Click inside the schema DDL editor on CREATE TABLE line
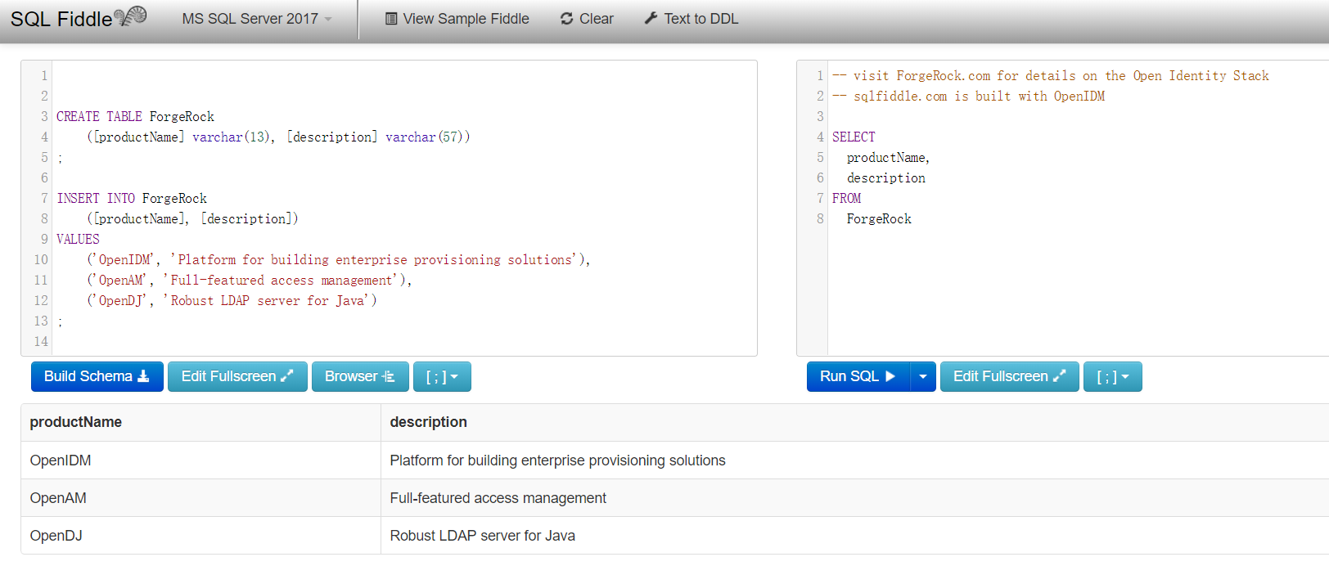 (135, 117)
